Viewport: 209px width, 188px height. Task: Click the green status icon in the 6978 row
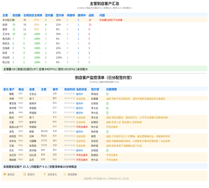point(107,132)
